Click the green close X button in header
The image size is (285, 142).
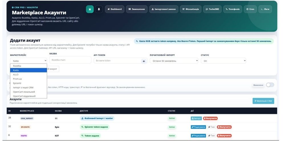coord(90,9)
